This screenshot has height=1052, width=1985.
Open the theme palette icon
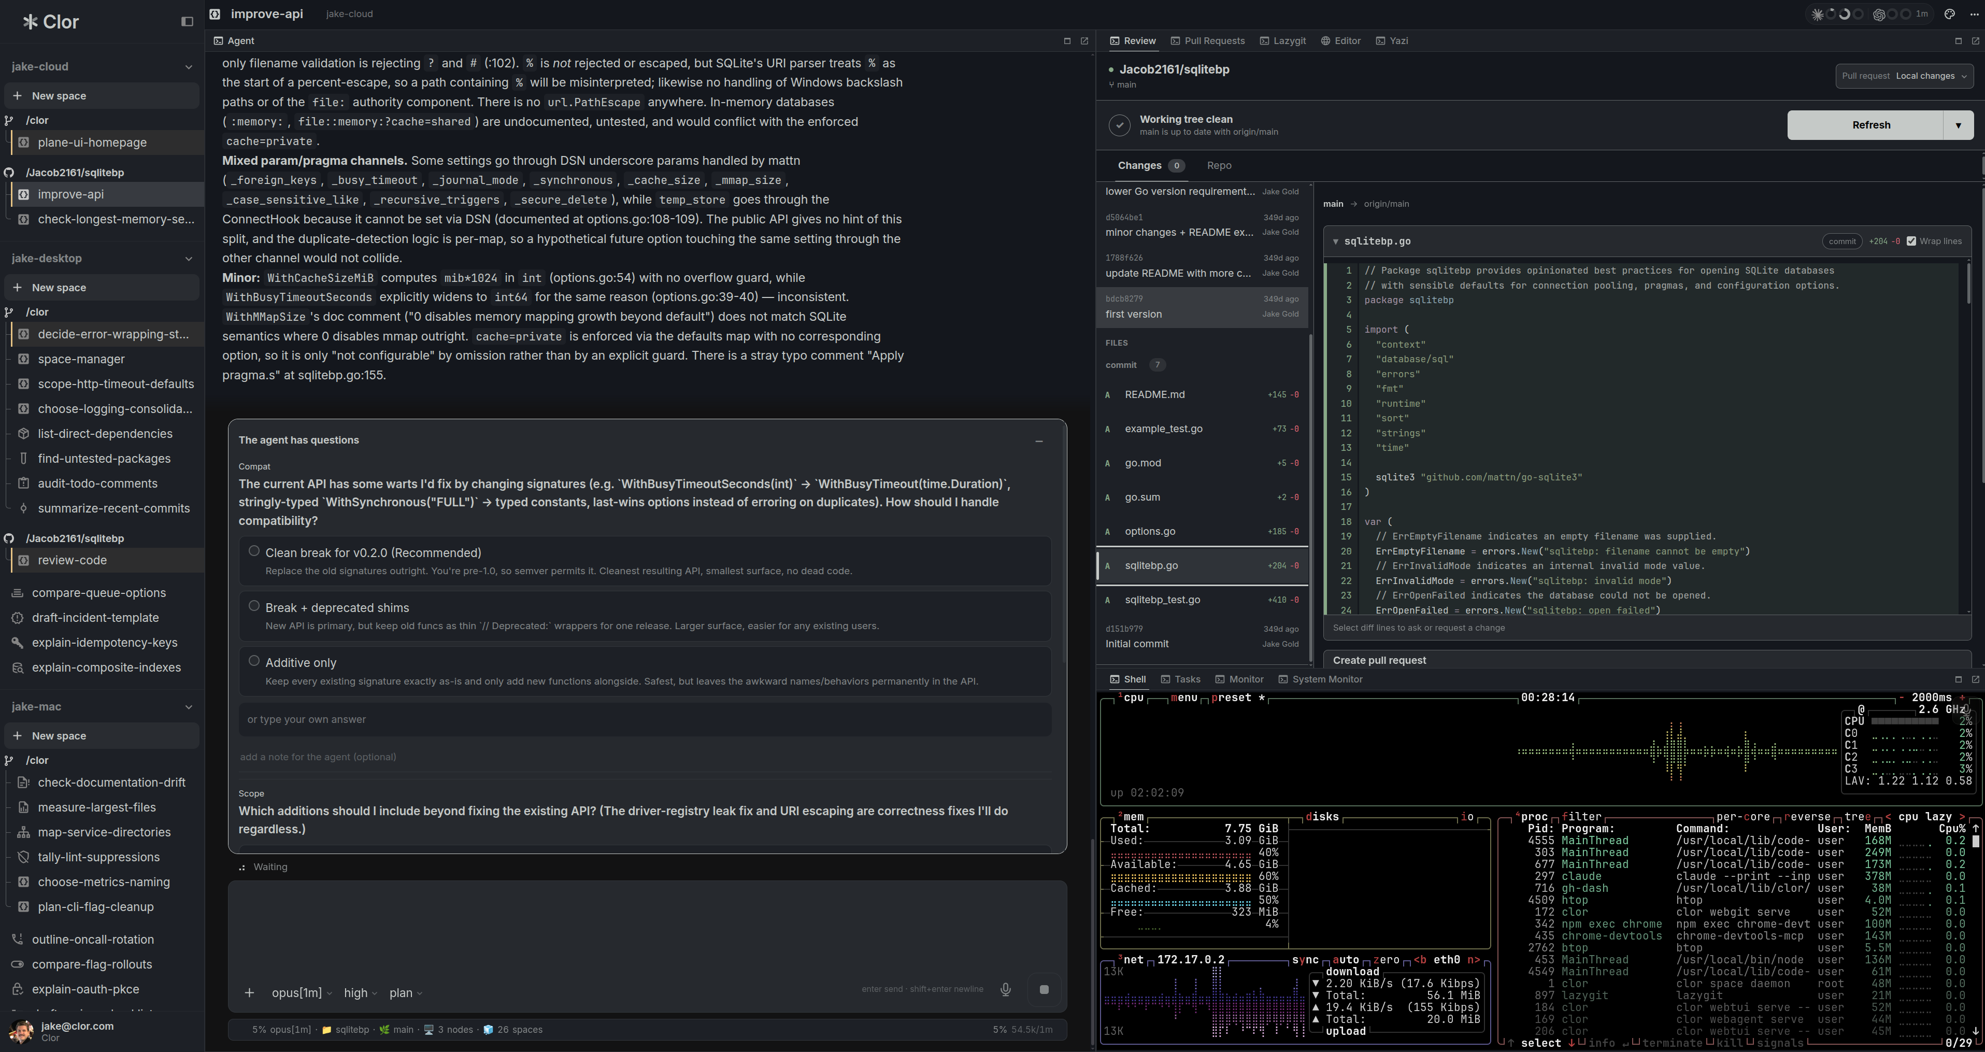pyautogui.click(x=1950, y=14)
